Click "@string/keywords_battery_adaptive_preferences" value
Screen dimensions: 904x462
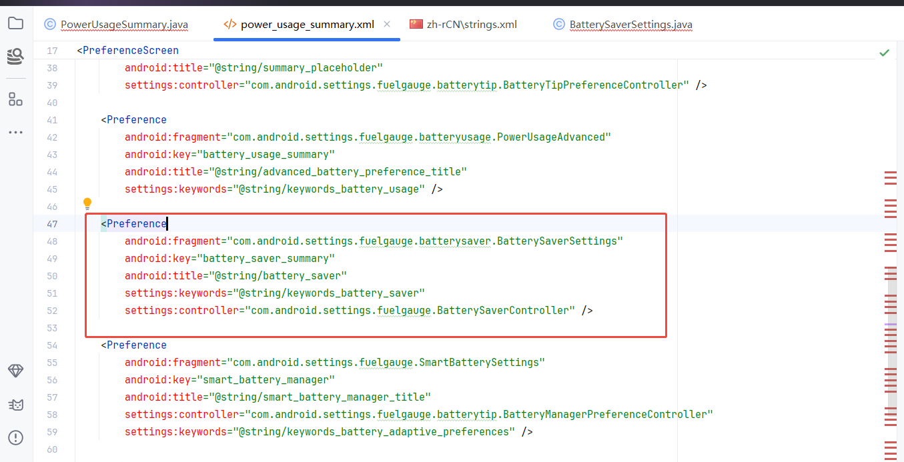(374, 432)
